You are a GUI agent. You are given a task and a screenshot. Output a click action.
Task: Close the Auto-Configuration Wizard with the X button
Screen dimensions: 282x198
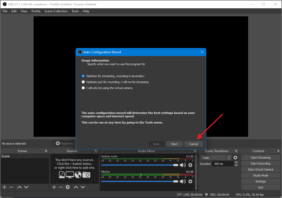pyautogui.click(x=202, y=52)
